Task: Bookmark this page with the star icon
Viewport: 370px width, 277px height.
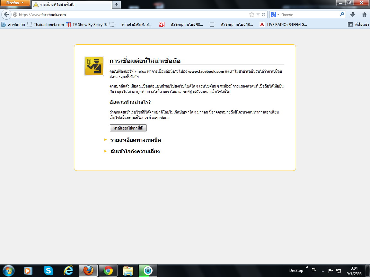Action: [x=252, y=15]
